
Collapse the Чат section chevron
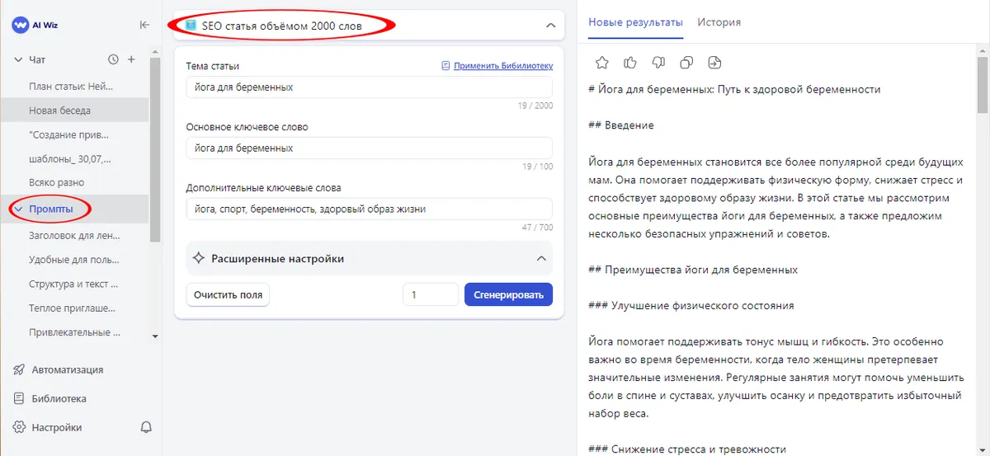[x=17, y=59]
